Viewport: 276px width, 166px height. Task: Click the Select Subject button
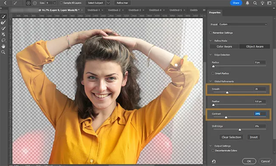[x=96, y=3]
